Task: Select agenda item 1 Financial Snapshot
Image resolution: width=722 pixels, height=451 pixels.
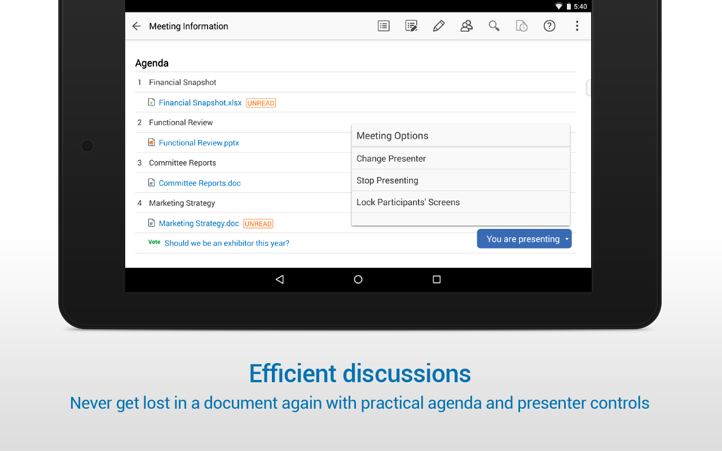Action: point(356,82)
